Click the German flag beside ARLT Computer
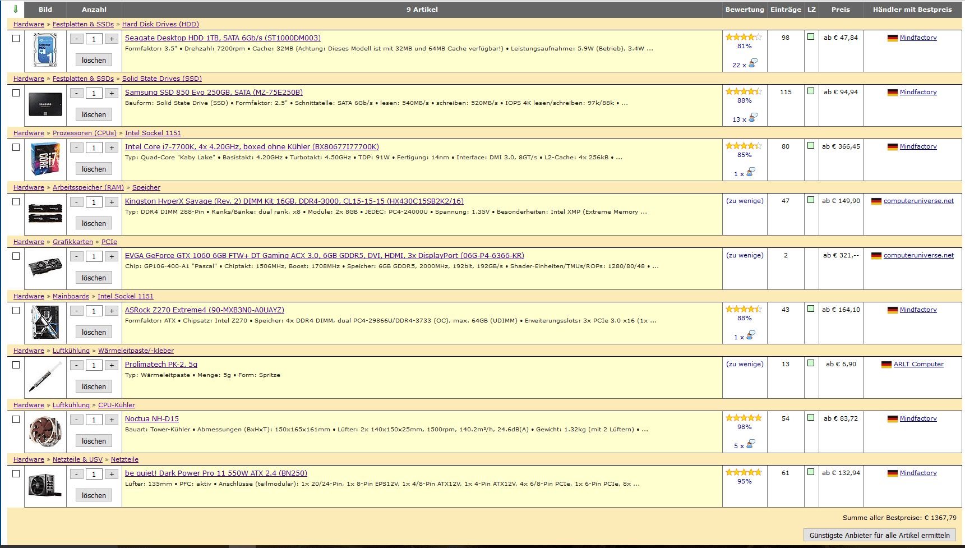965x548 pixels. tap(886, 365)
